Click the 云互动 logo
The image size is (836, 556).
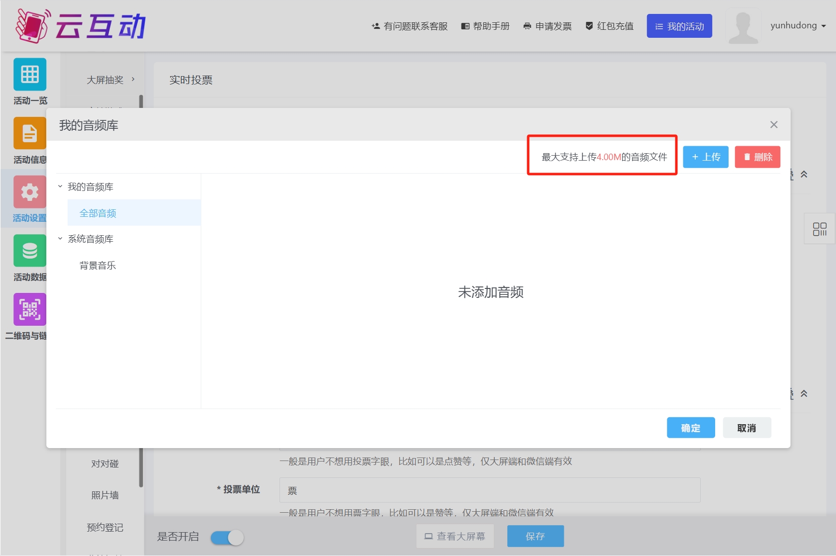click(x=81, y=26)
